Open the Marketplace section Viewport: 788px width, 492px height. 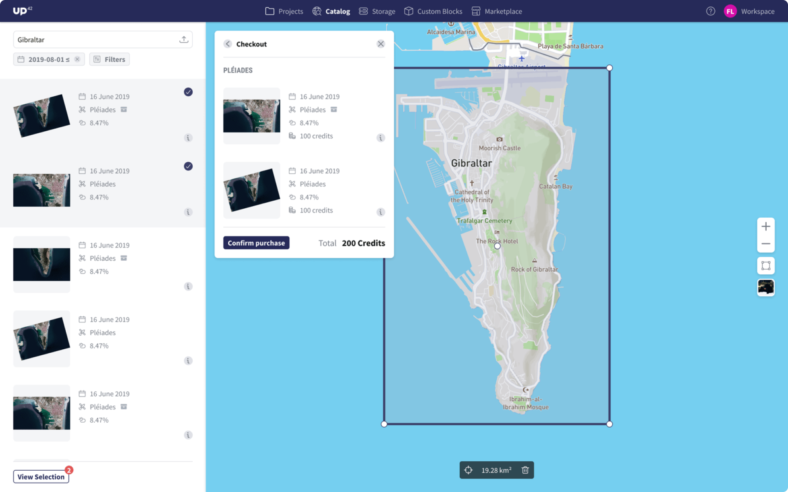(497, 12)
